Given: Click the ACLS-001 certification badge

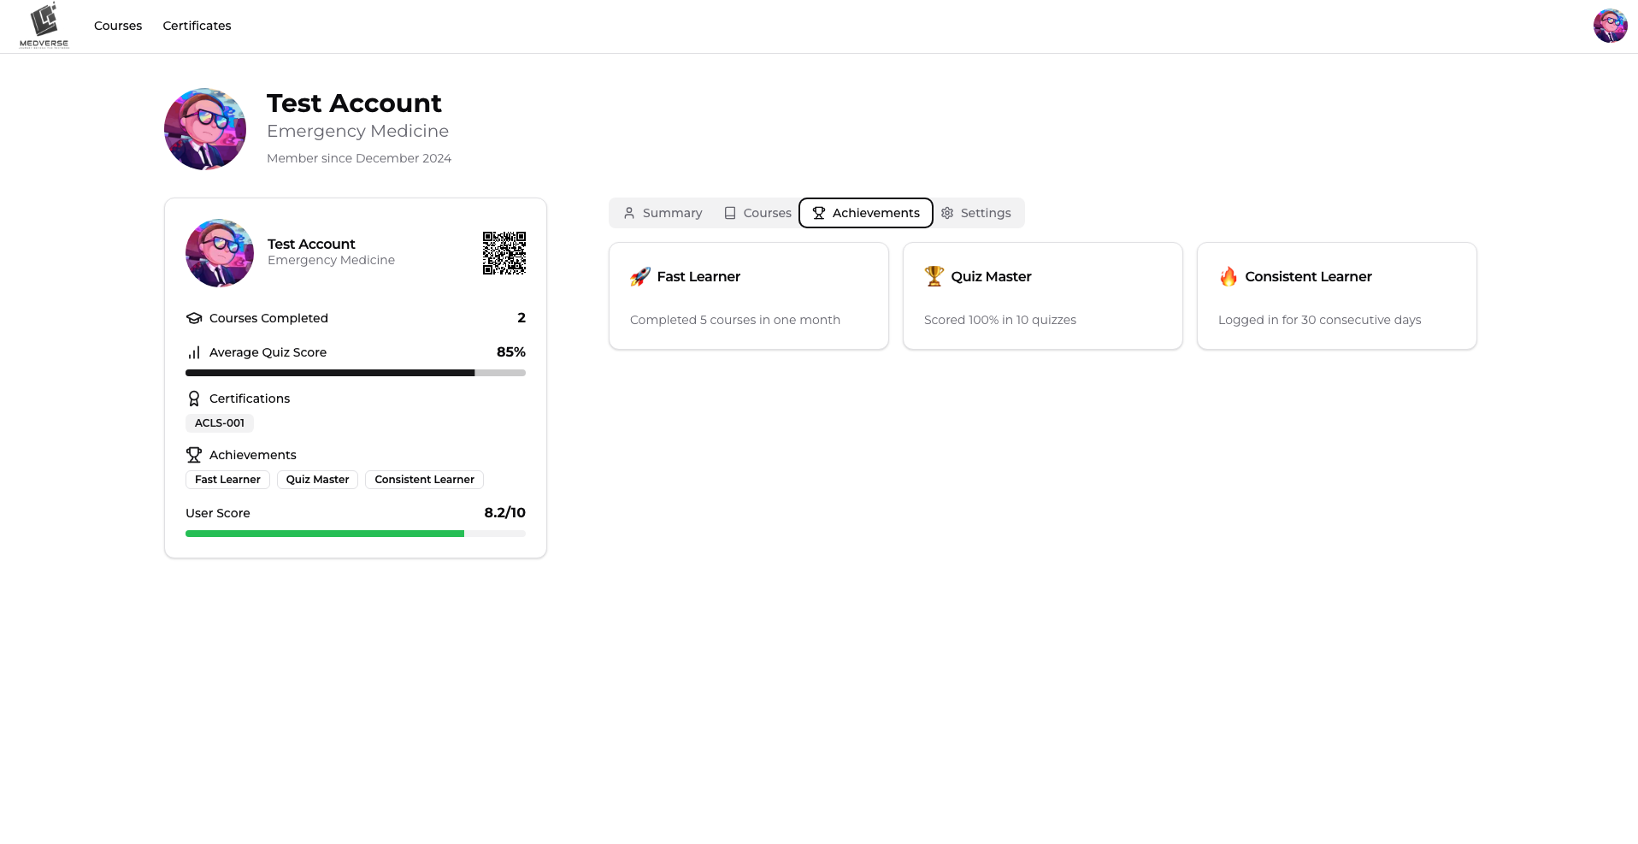Looking at the screenshot, I should [x=220, y=423].
